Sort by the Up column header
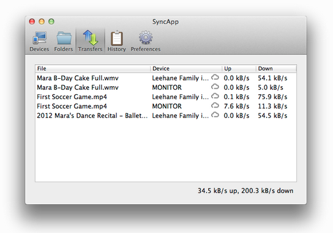The height and width of the screenshot is (233, 333). tap(239, 68)
